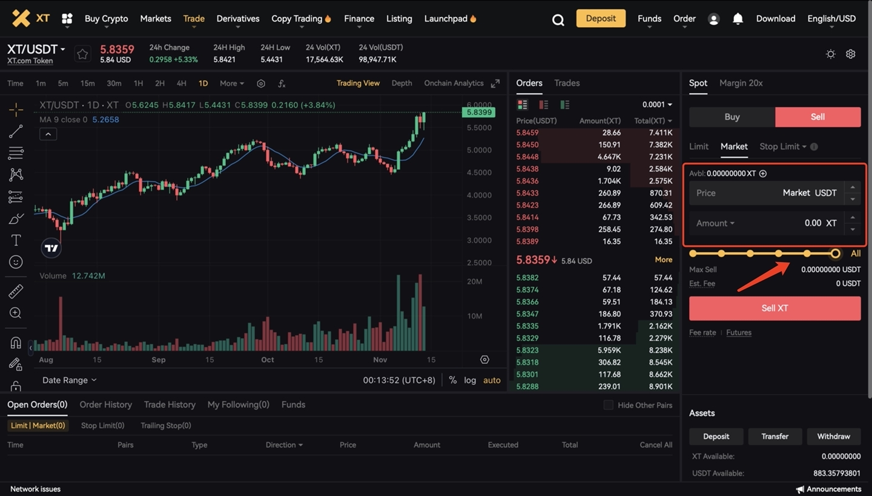Select the 4H timeframe
Image resolution: width=872 pixels, height=496 pixels.
(x=181, y=83)
